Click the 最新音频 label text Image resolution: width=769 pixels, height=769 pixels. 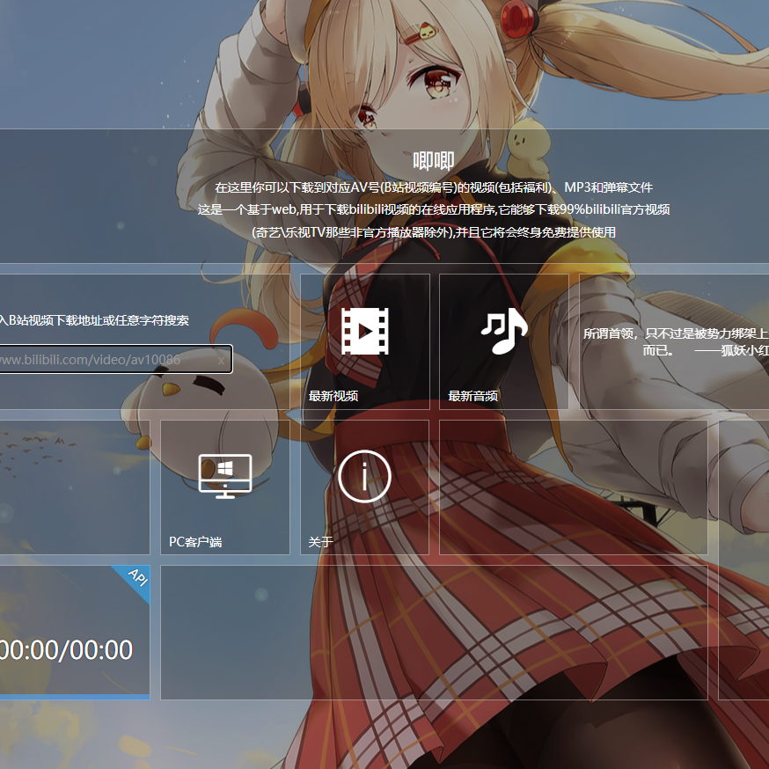point(472,396)
